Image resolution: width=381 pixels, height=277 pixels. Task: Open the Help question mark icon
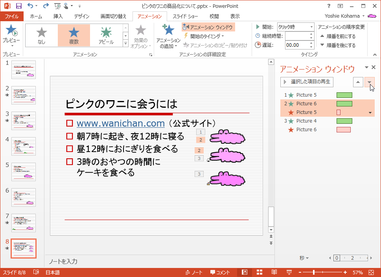pyautogui.click(x=329, y=6)
